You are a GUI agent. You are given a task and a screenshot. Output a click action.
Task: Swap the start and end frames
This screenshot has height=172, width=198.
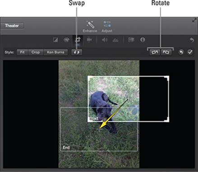pyautogui.click(x=77, y=53)
